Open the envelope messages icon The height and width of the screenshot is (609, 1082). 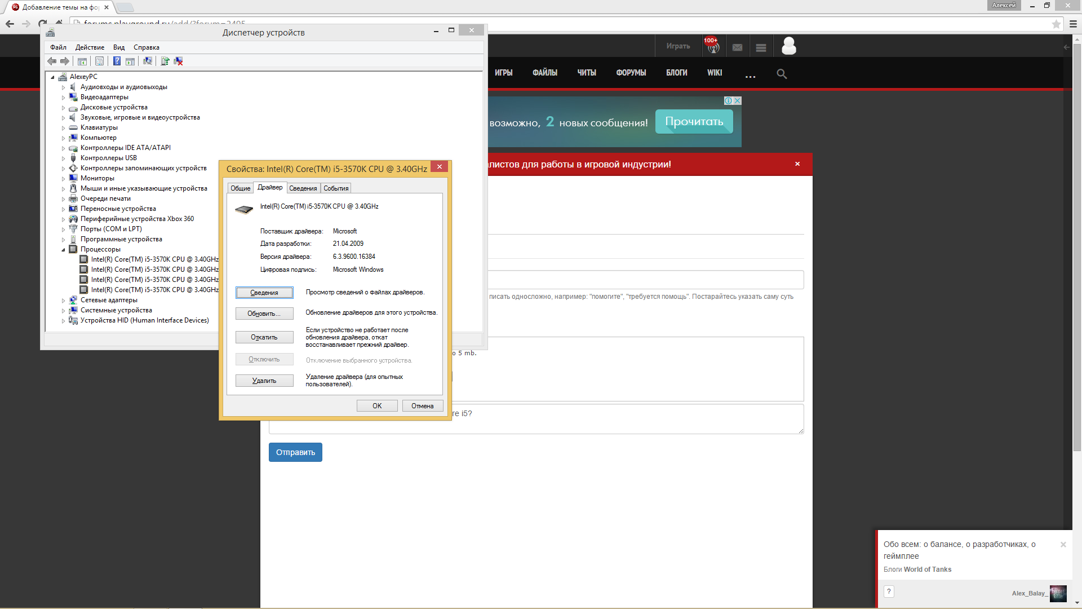(x=737, y=47)
